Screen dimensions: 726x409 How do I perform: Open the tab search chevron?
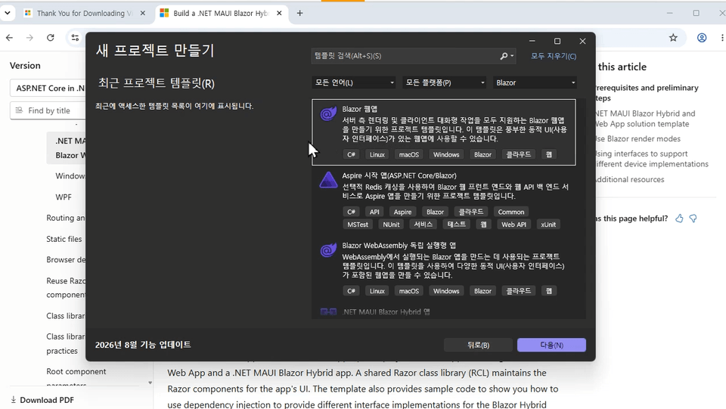click(x=8, y=13)
